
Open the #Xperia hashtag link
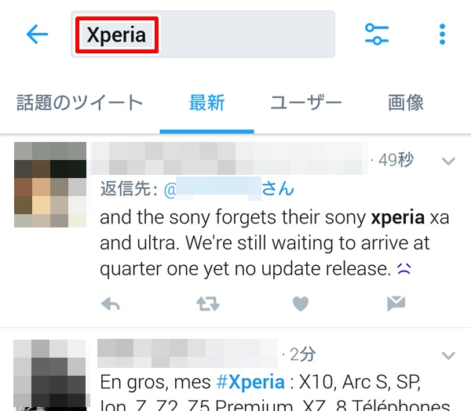[250, 382]
